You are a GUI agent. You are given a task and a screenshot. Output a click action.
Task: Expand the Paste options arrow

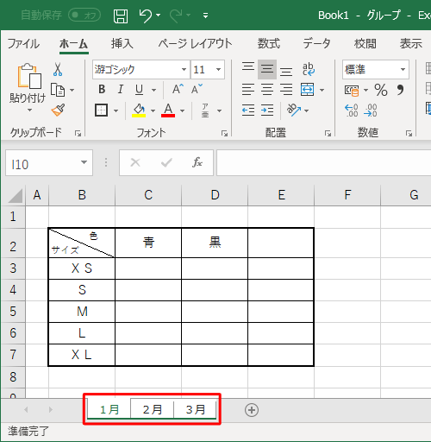pyautogui.click(x=29, y=110)
